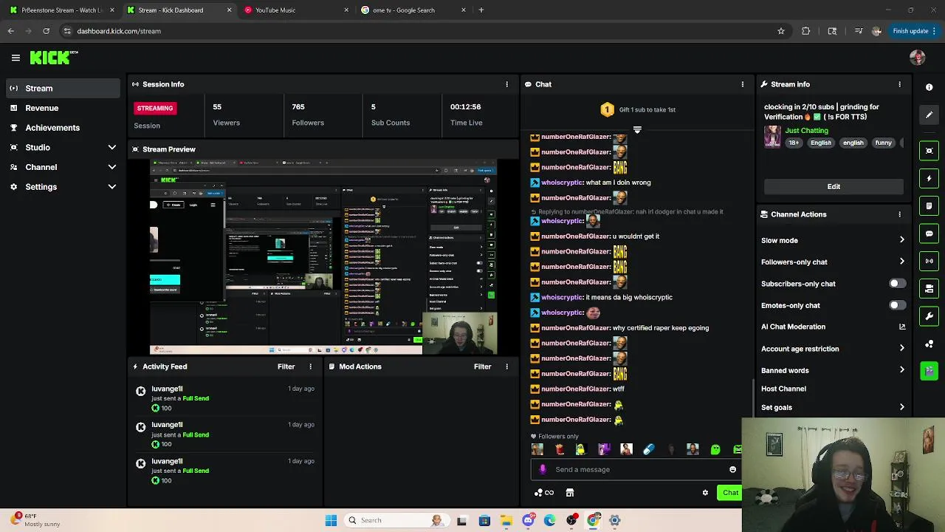This screenshot has width=945, height=532.
Task: Click the info icon in right toolbar
Action: pos(929,87)
